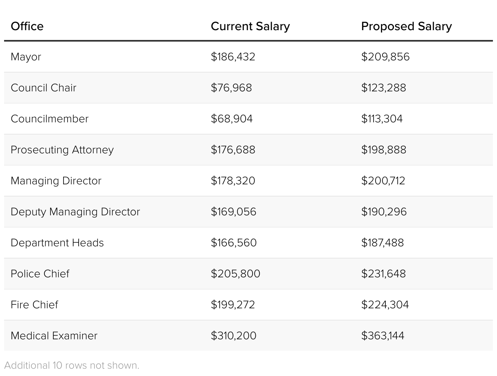
Task: Select the Police Chief's $231,648 proposed salary
Action: coord(383,274)
